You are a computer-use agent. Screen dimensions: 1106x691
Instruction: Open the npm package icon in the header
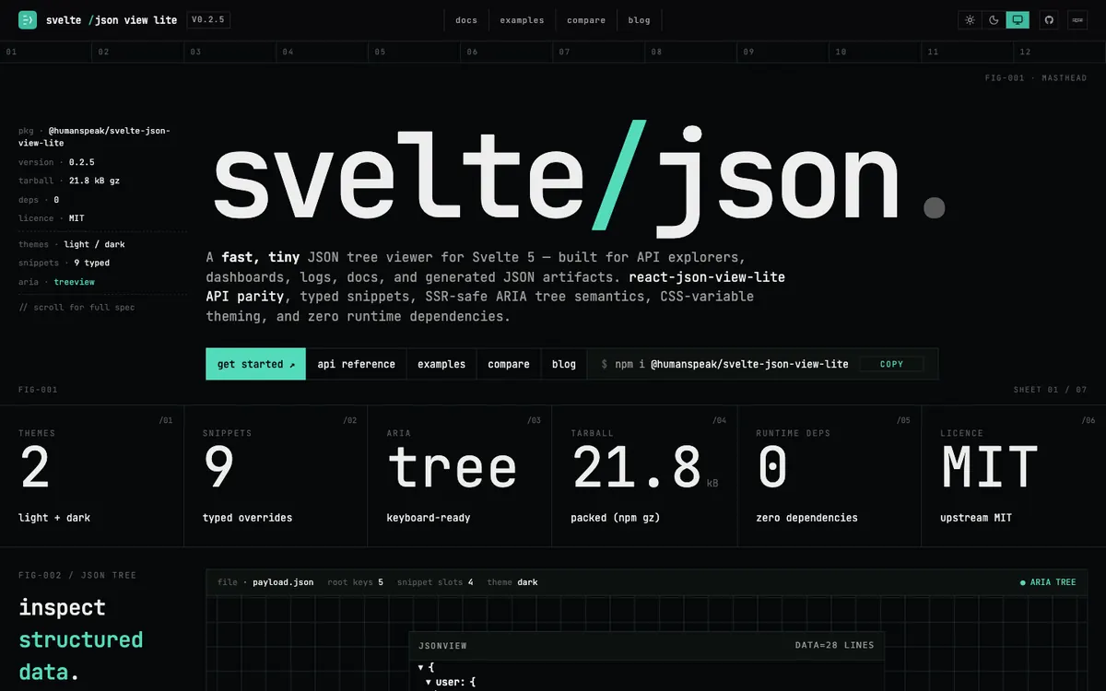[1077, 19]
